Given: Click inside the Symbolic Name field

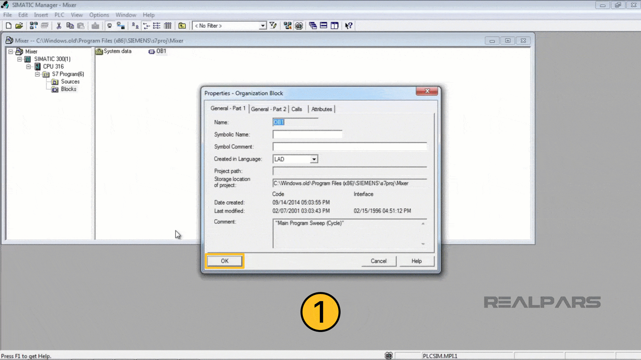Looking at the screenshot, I should [307, 134].
